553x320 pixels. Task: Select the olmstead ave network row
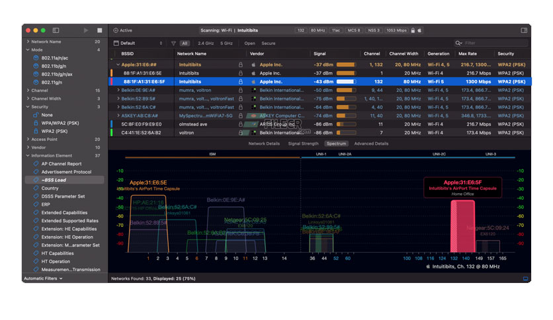(319, 124)
